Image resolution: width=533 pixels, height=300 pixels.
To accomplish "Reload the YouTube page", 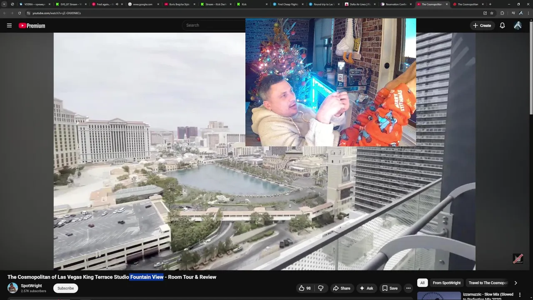I will (x=19, y=13).
